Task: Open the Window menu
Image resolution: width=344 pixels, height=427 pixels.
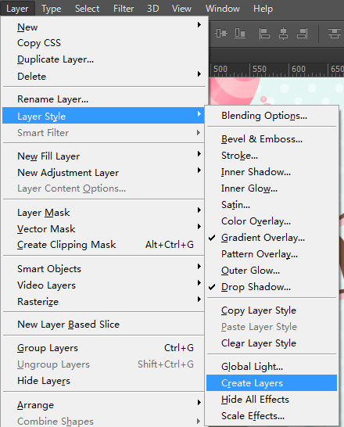Action: click(223, 9)
